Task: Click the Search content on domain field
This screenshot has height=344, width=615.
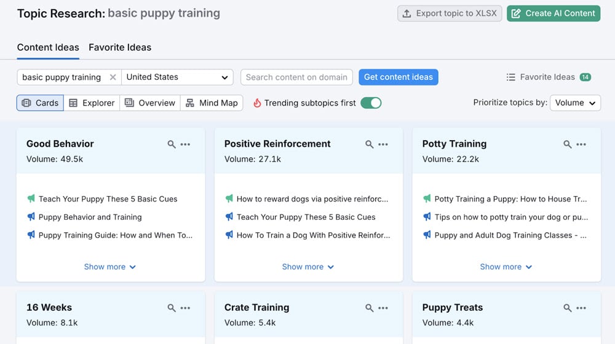Action: (296, 77)
